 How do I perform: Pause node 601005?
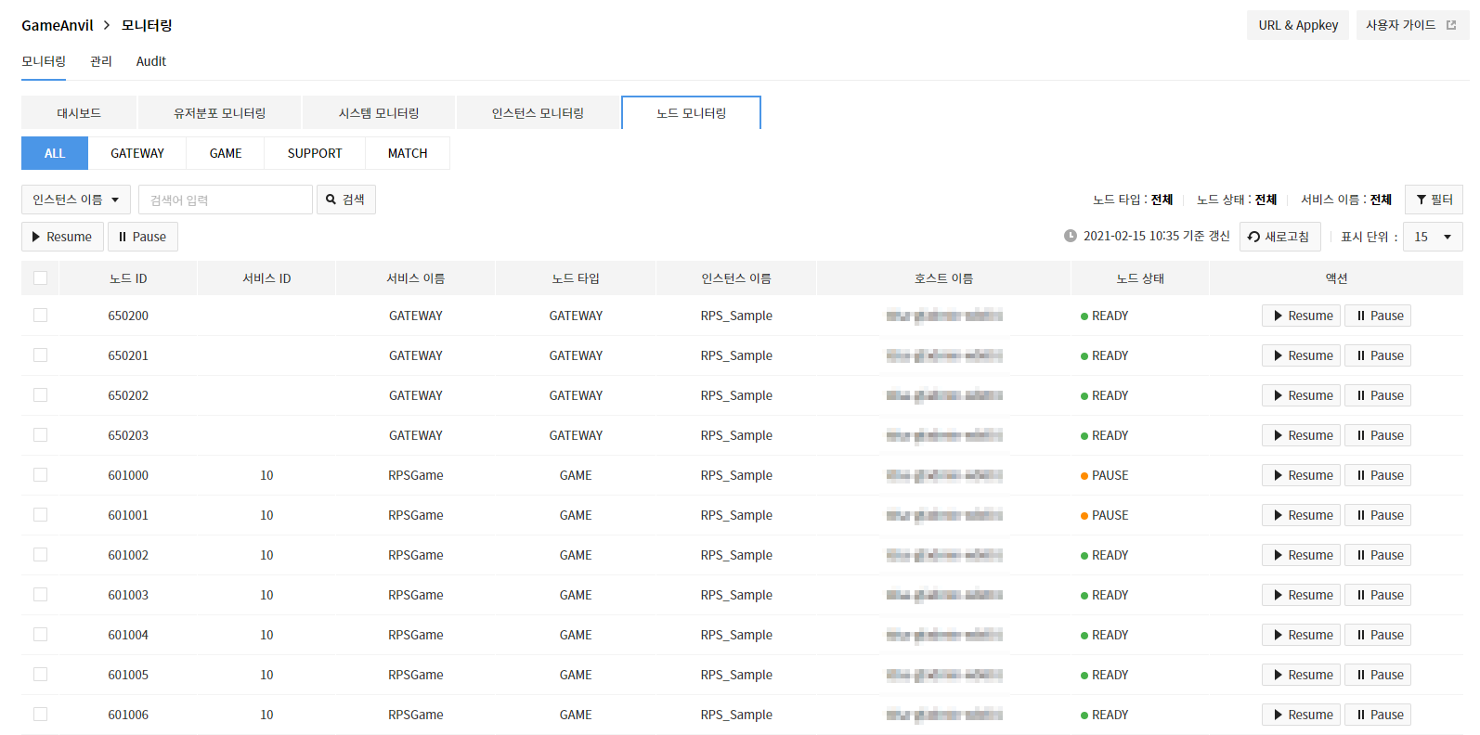(1378, 675)
